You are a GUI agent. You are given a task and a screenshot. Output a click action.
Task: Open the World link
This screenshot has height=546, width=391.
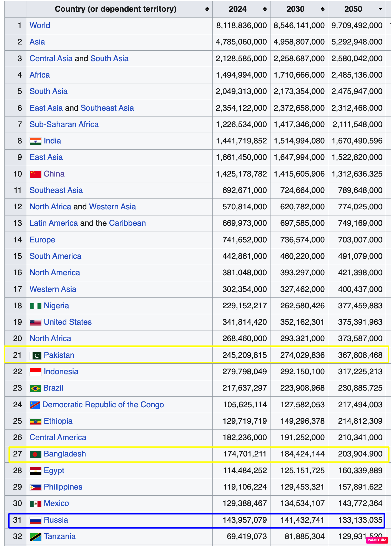(40, 25)
